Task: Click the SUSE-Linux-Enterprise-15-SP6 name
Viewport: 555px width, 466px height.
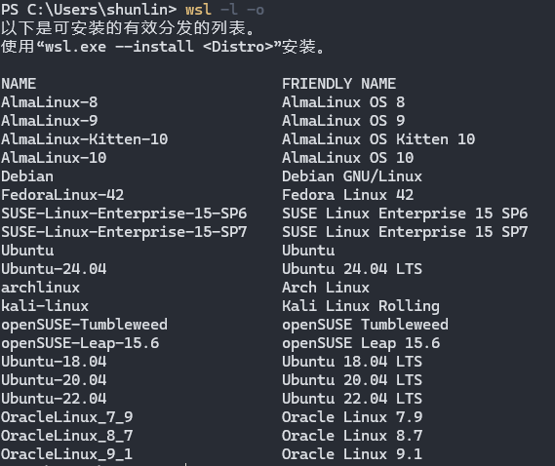Action: 124,213
